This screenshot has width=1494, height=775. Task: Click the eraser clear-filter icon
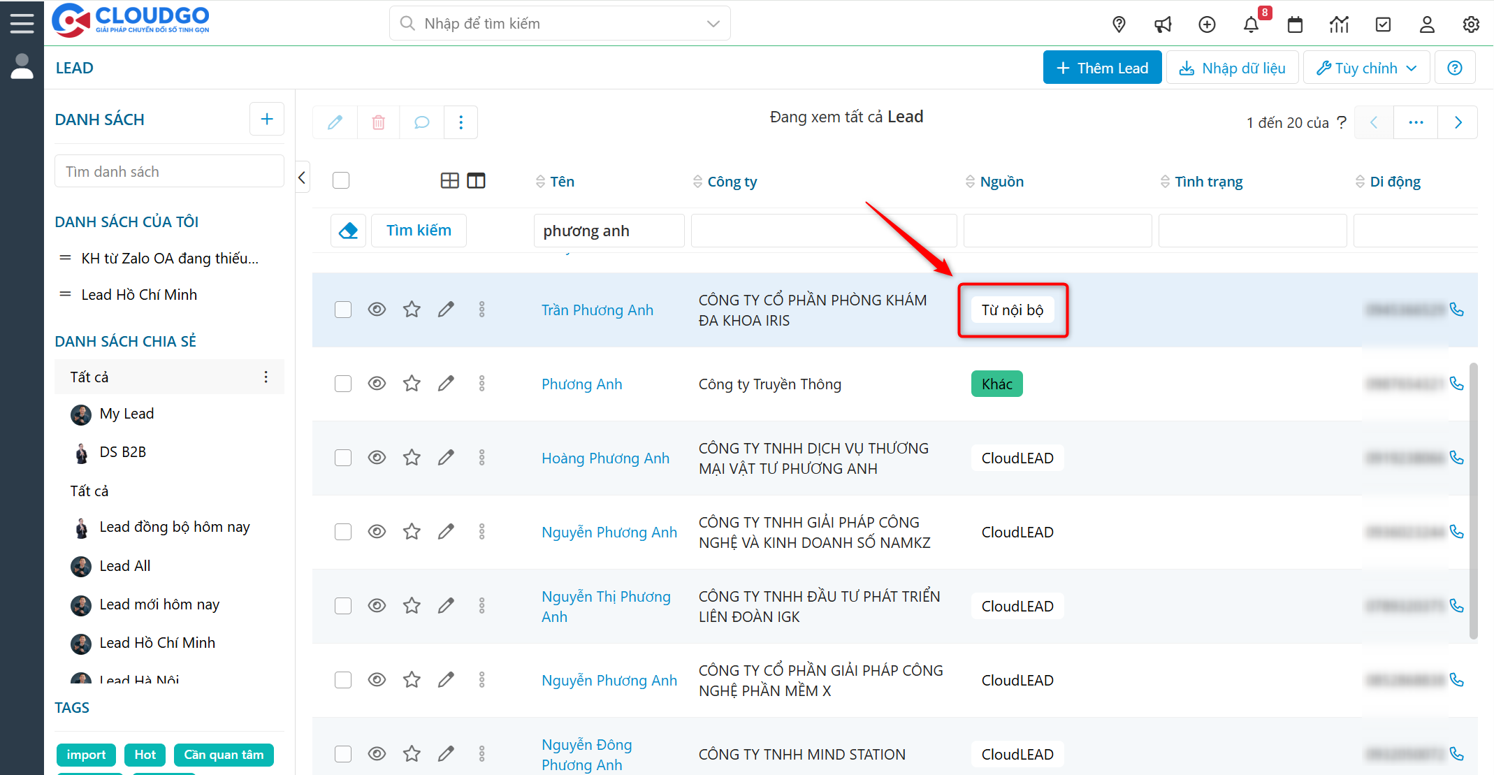pos(348,231)
